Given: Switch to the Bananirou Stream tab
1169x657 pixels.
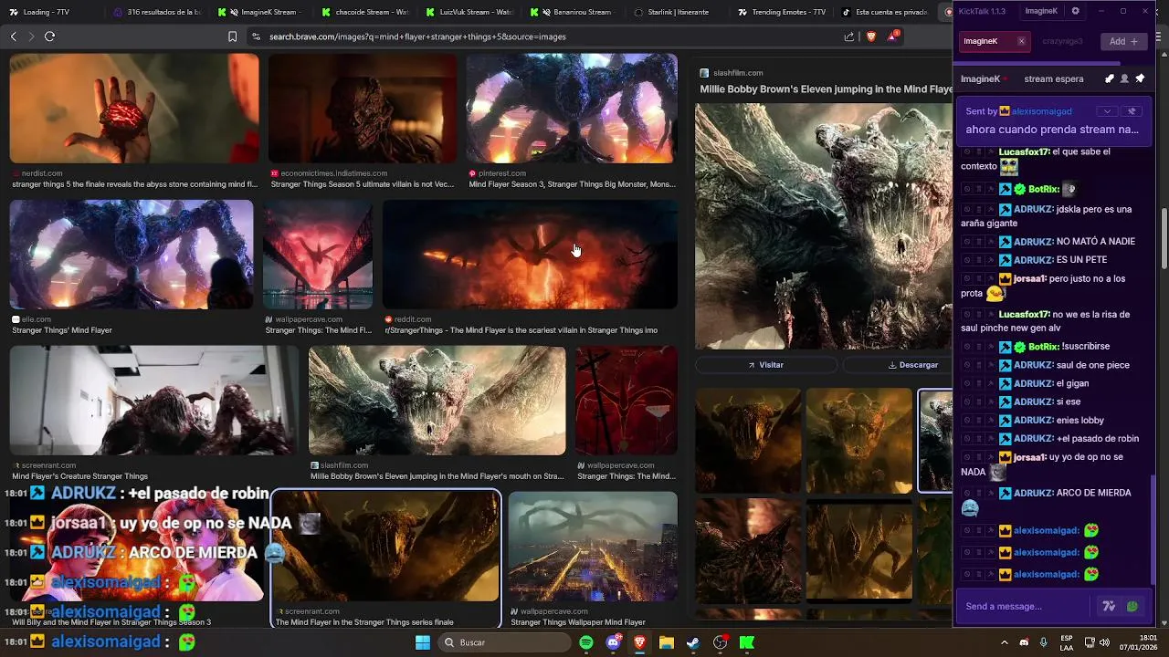Looking at the screenshot, I should tap(574, 12).
